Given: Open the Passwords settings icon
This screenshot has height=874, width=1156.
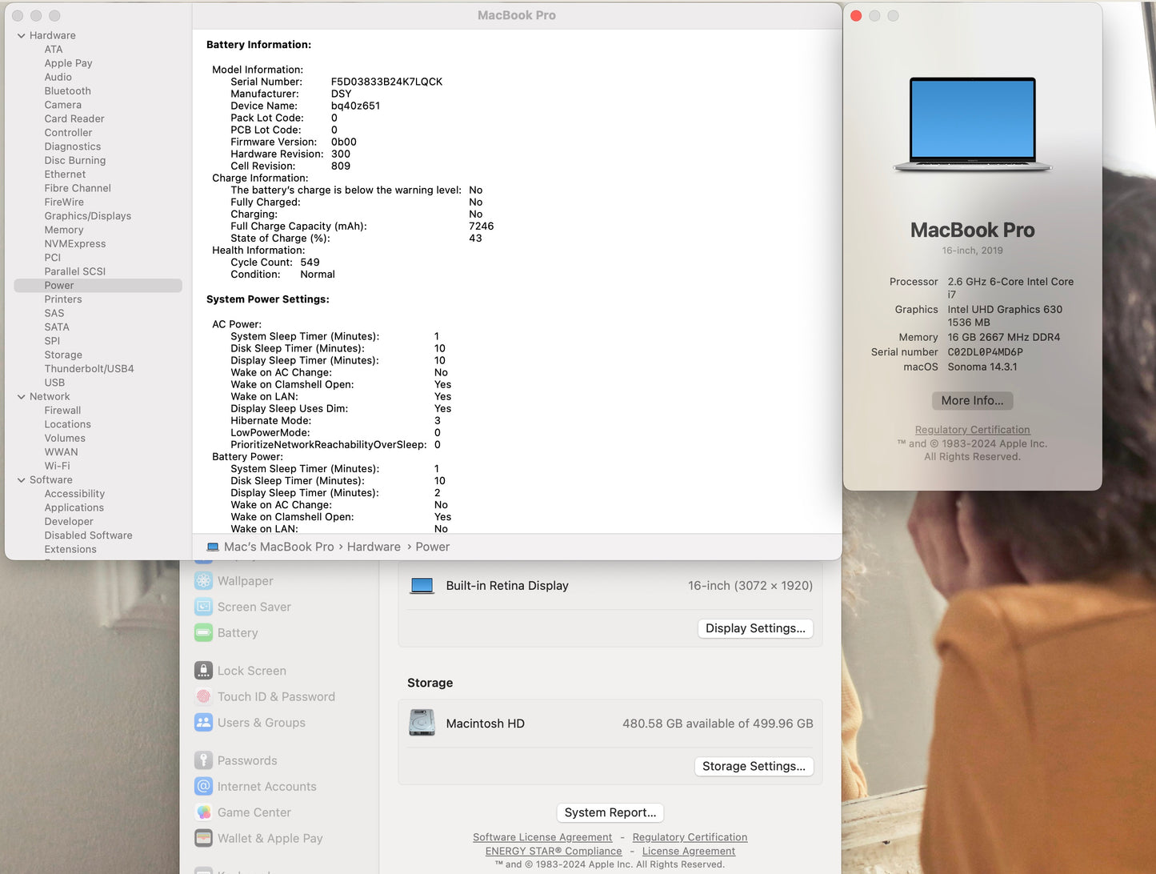Looking at the screenshot, I should [204, 760].
